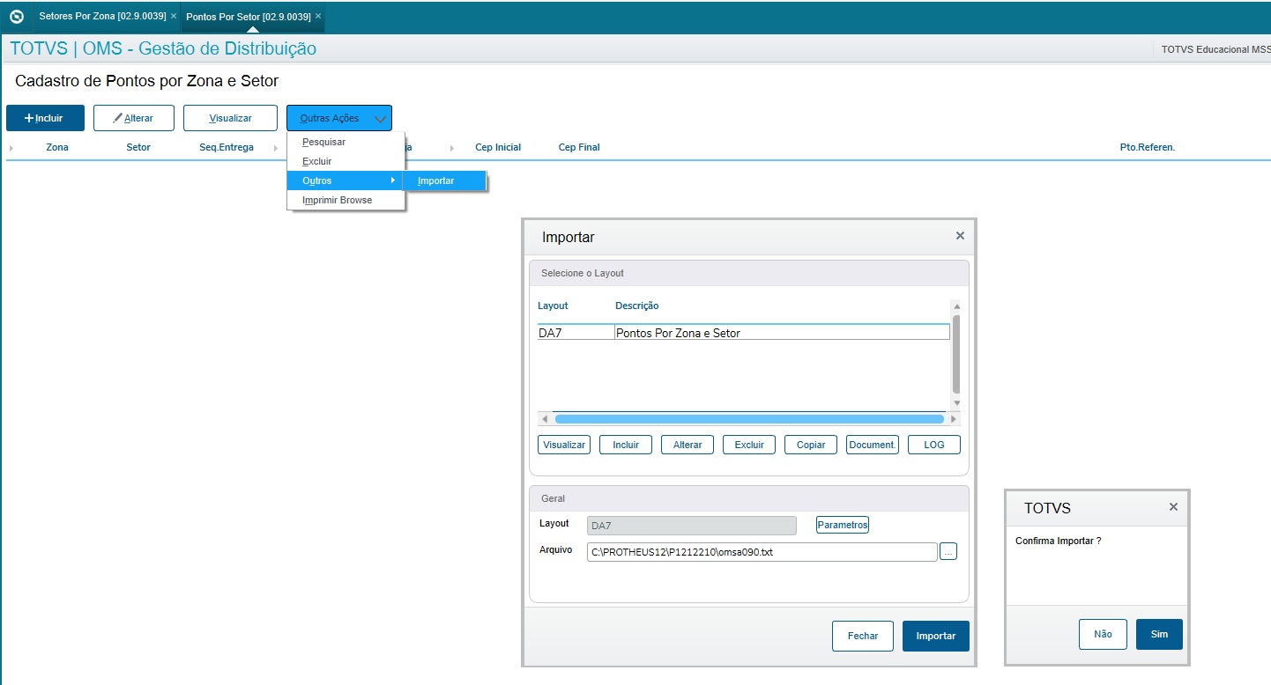Image resolution: width=1271 pixels, height=685 pixels.
Task: Click the Setor column header
Action: pyautogui.click(x=138, y=147)
